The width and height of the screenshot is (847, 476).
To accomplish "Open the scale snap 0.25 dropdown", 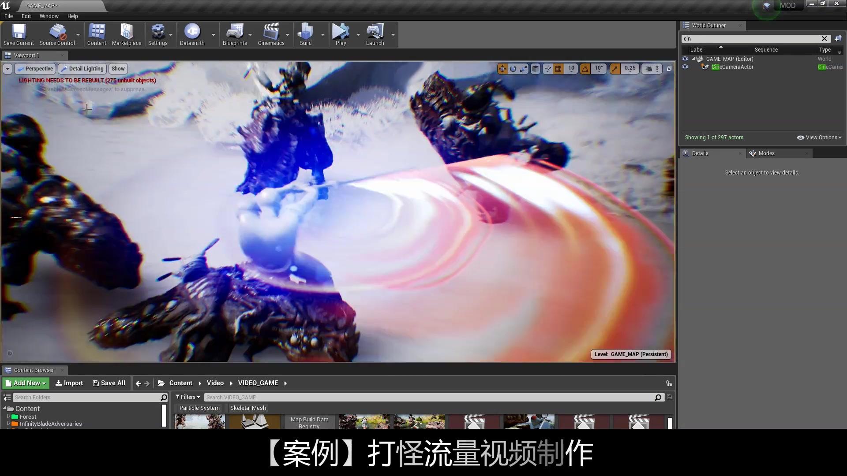I will [630, 69].
